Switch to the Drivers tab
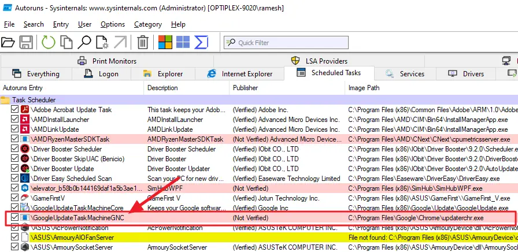Screen dimensions: 518x252 [x=466, y=73]
